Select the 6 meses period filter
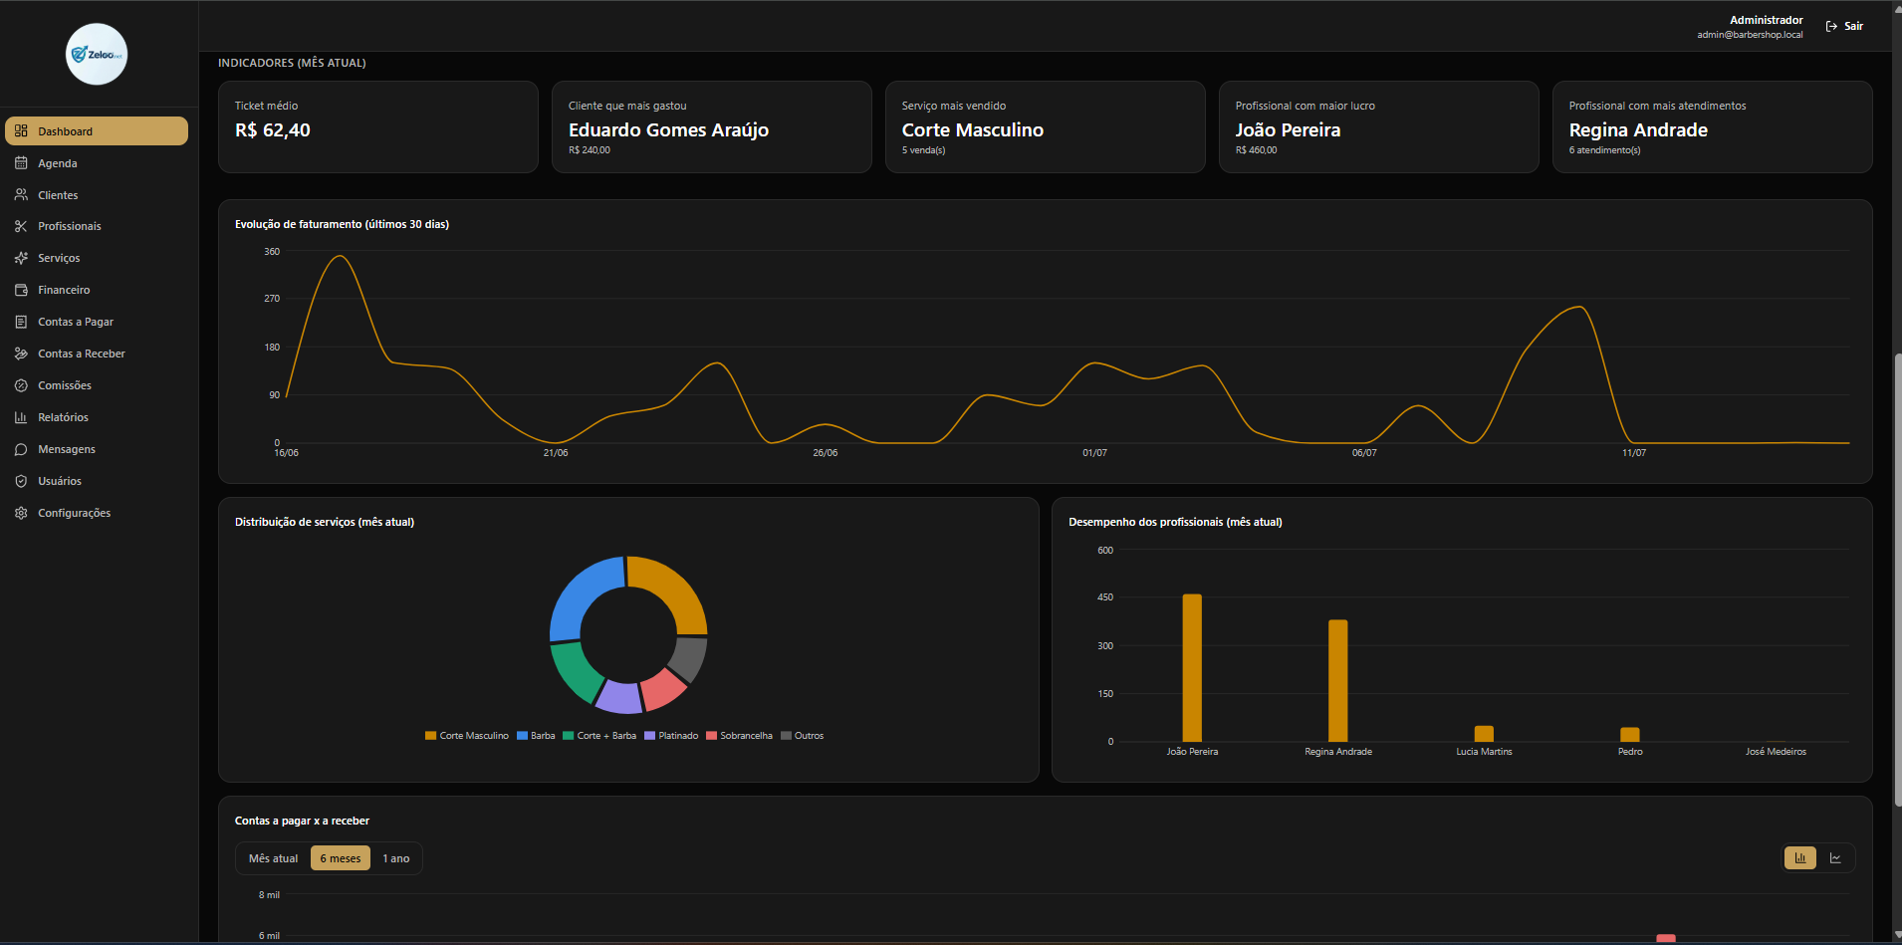Viewport: 1902px width, 945px height. tap(341, 858)
